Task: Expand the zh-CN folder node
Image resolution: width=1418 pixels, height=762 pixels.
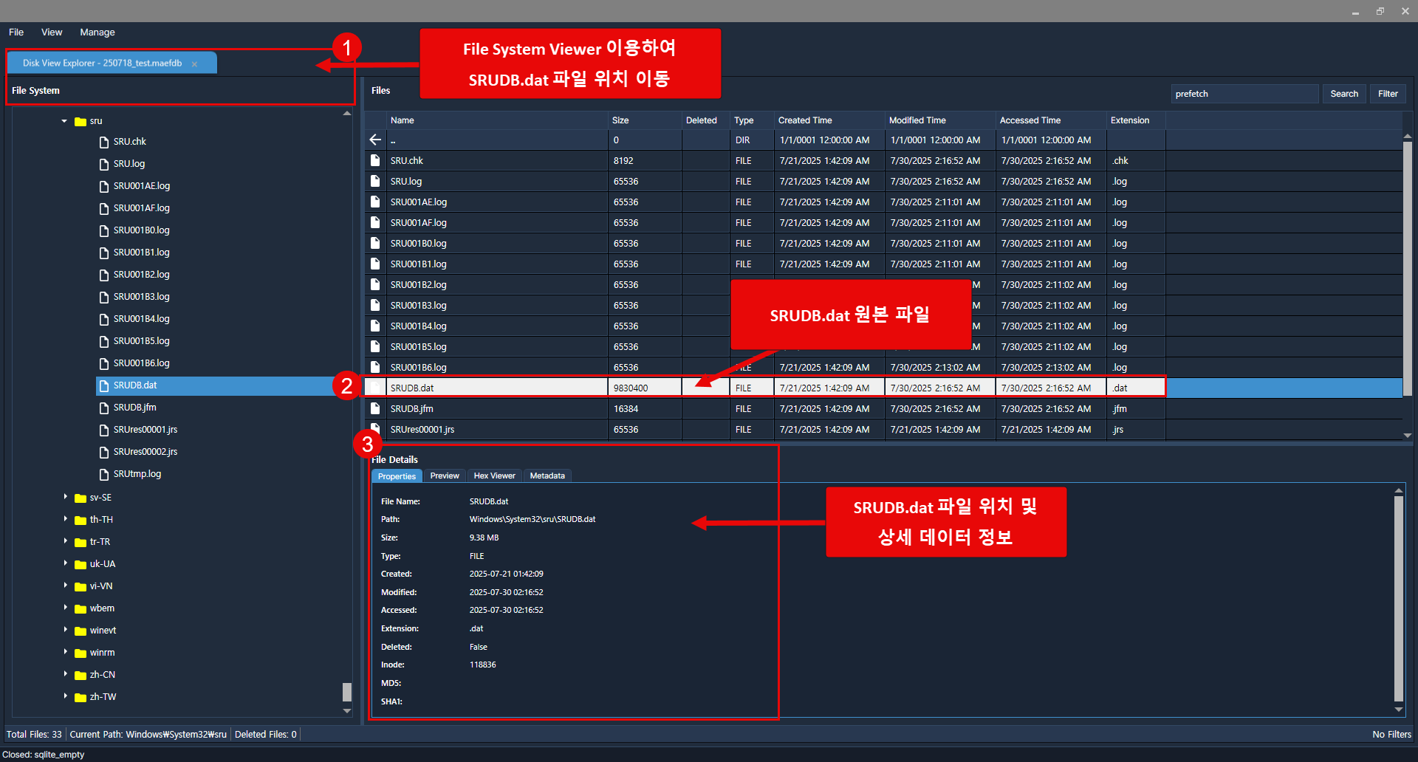Action: pyautogui.click(x=65, y=675)
